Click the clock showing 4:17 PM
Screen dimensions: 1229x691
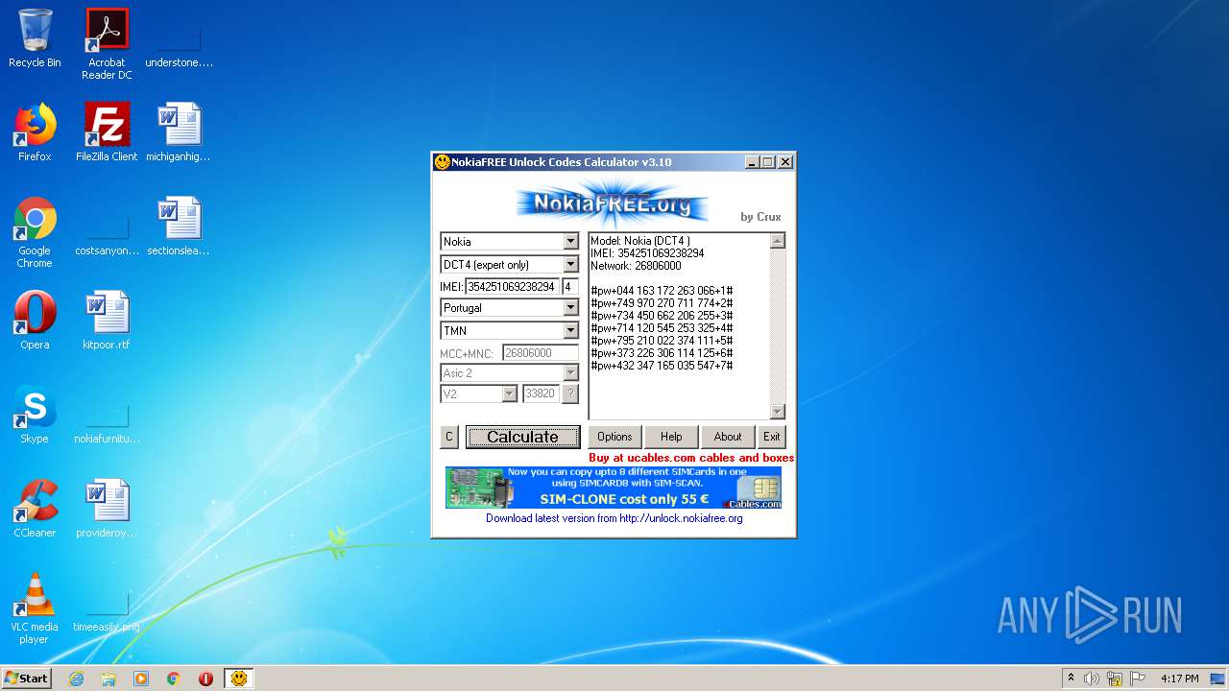pos(1179,679)
